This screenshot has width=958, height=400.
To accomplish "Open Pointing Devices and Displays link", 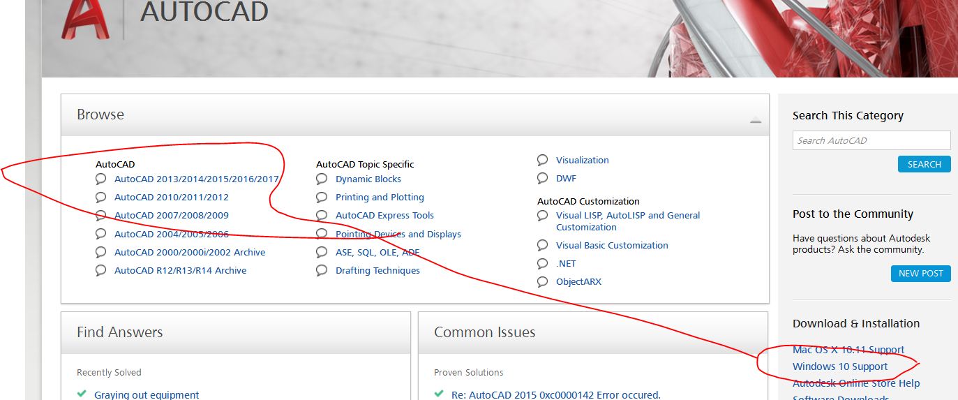I will pyautogui.click(x=398, y=235).
